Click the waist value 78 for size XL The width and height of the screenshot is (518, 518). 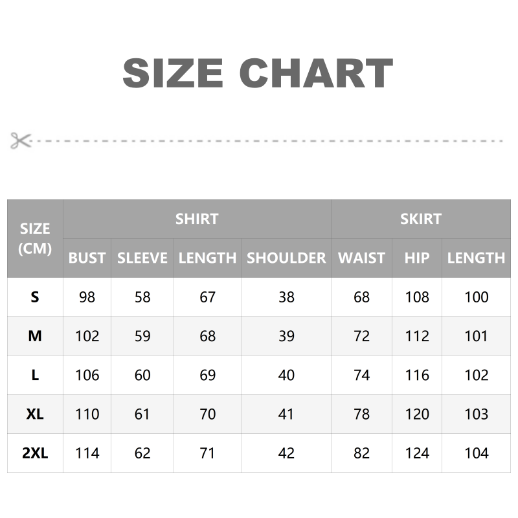coord(361,414)
